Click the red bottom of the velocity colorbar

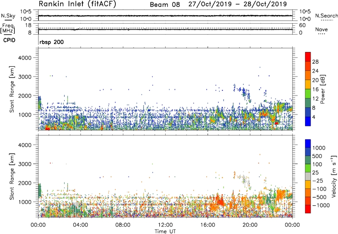pyautogui.click(x=308, y=209)
